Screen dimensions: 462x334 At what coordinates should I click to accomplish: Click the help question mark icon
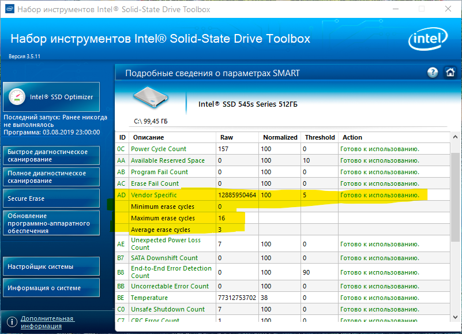[433, 73]
